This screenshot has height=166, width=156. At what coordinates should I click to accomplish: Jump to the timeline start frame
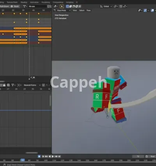pyautogui.click(x=43, y=156)
